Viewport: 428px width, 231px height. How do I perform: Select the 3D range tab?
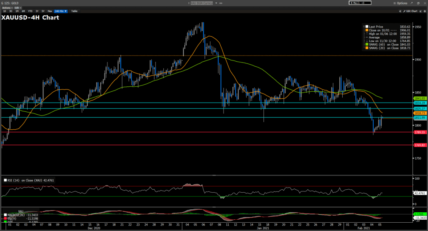[x=10, y=11]
